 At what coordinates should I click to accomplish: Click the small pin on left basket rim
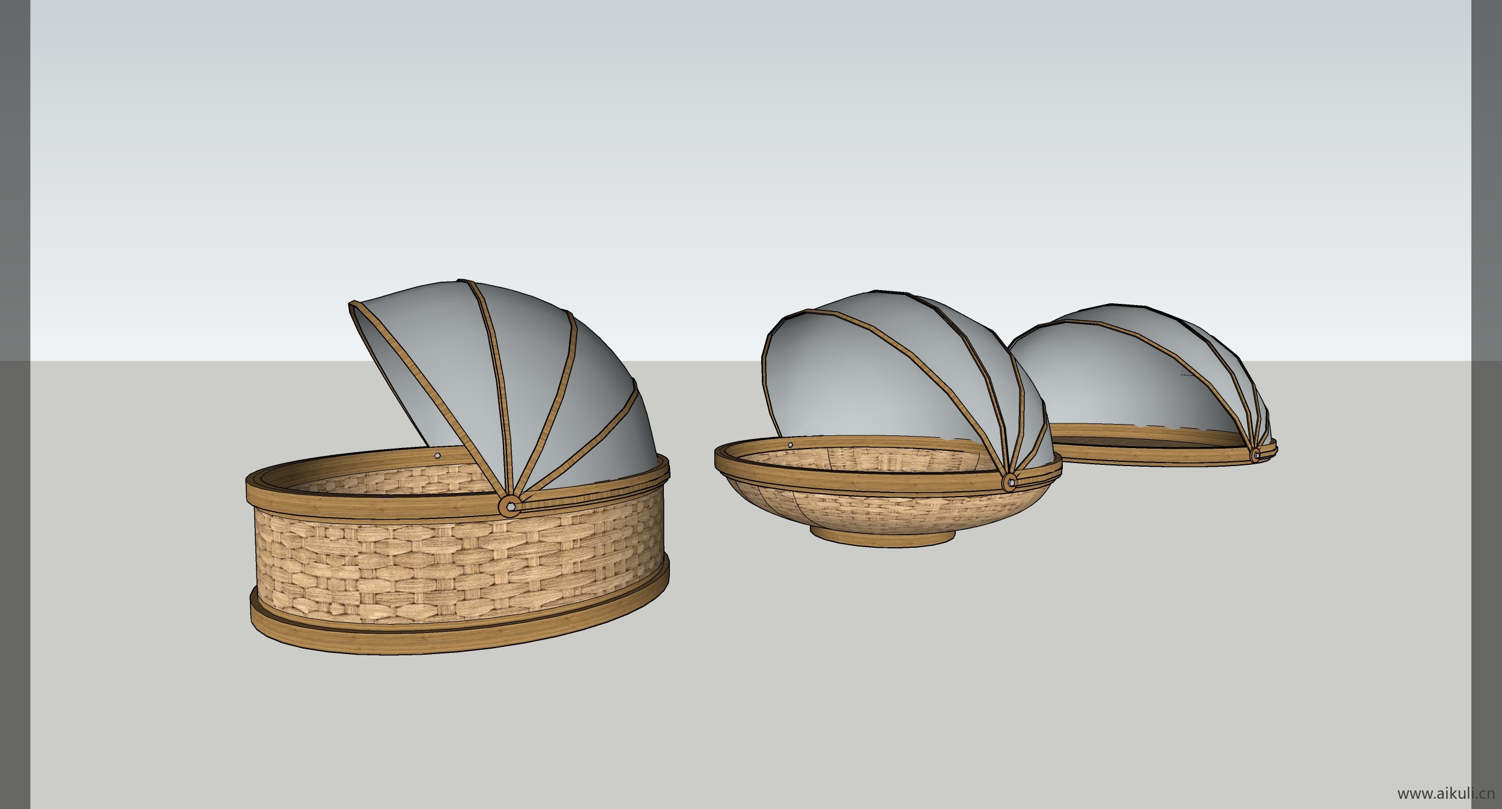(438, 456)
